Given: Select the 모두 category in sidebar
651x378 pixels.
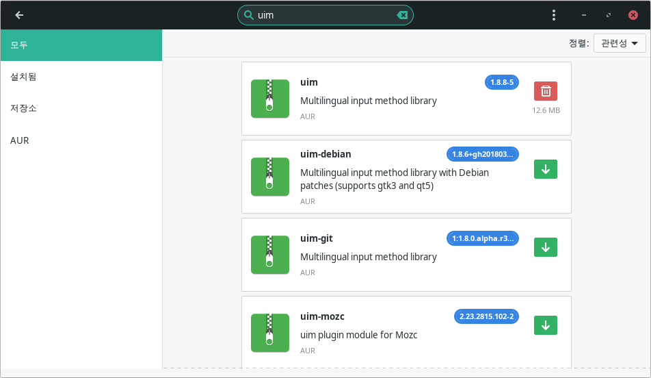Looking at the screenshot, I should (81, 45).
